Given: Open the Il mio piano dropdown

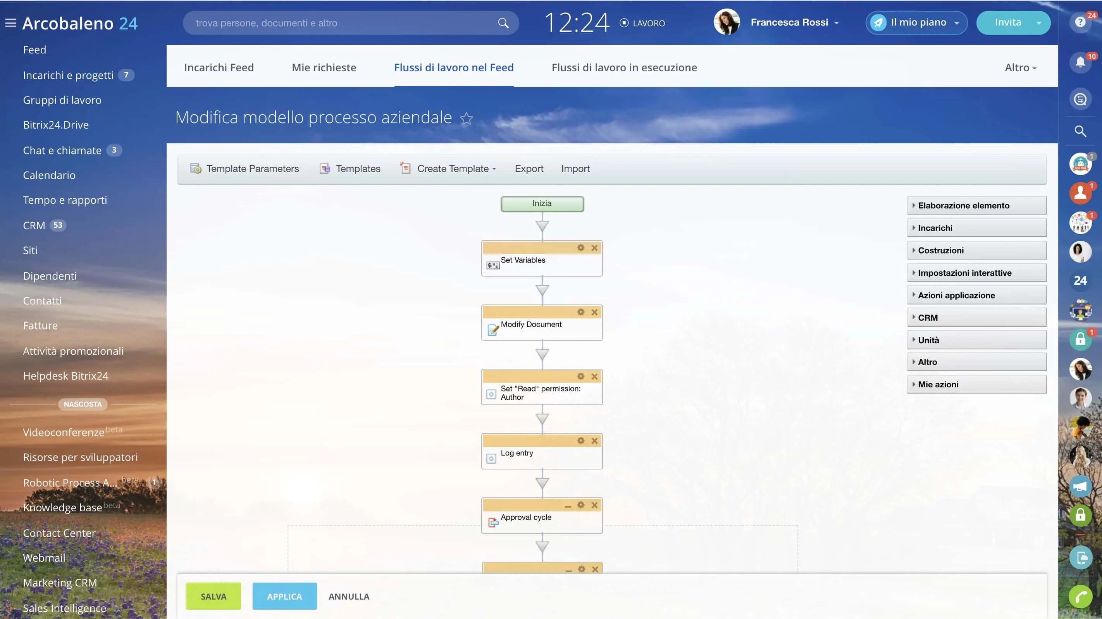Looking at the screenshot, I should 916,22.
